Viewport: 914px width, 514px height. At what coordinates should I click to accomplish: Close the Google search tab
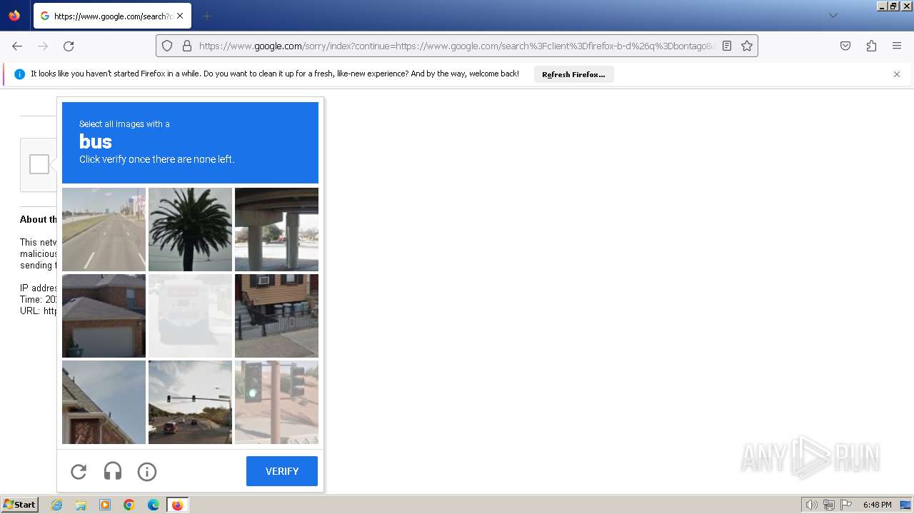click(x=180, y=16)
